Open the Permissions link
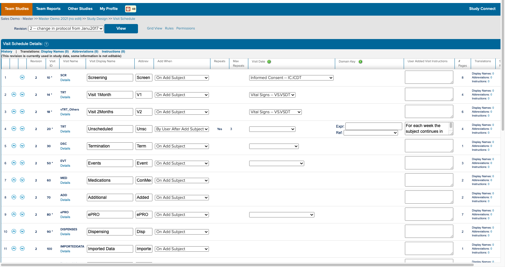Image resolution: width=505 pixels, height=267 pixels. coord(185,29)
